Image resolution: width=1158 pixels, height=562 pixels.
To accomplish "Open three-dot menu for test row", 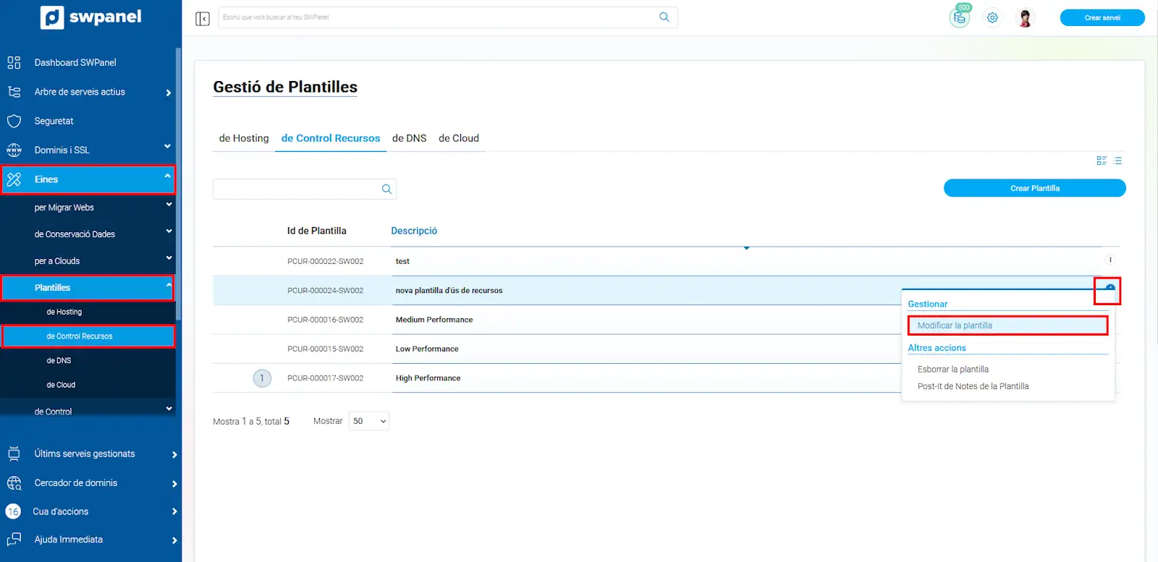I will pos(1110,260).
